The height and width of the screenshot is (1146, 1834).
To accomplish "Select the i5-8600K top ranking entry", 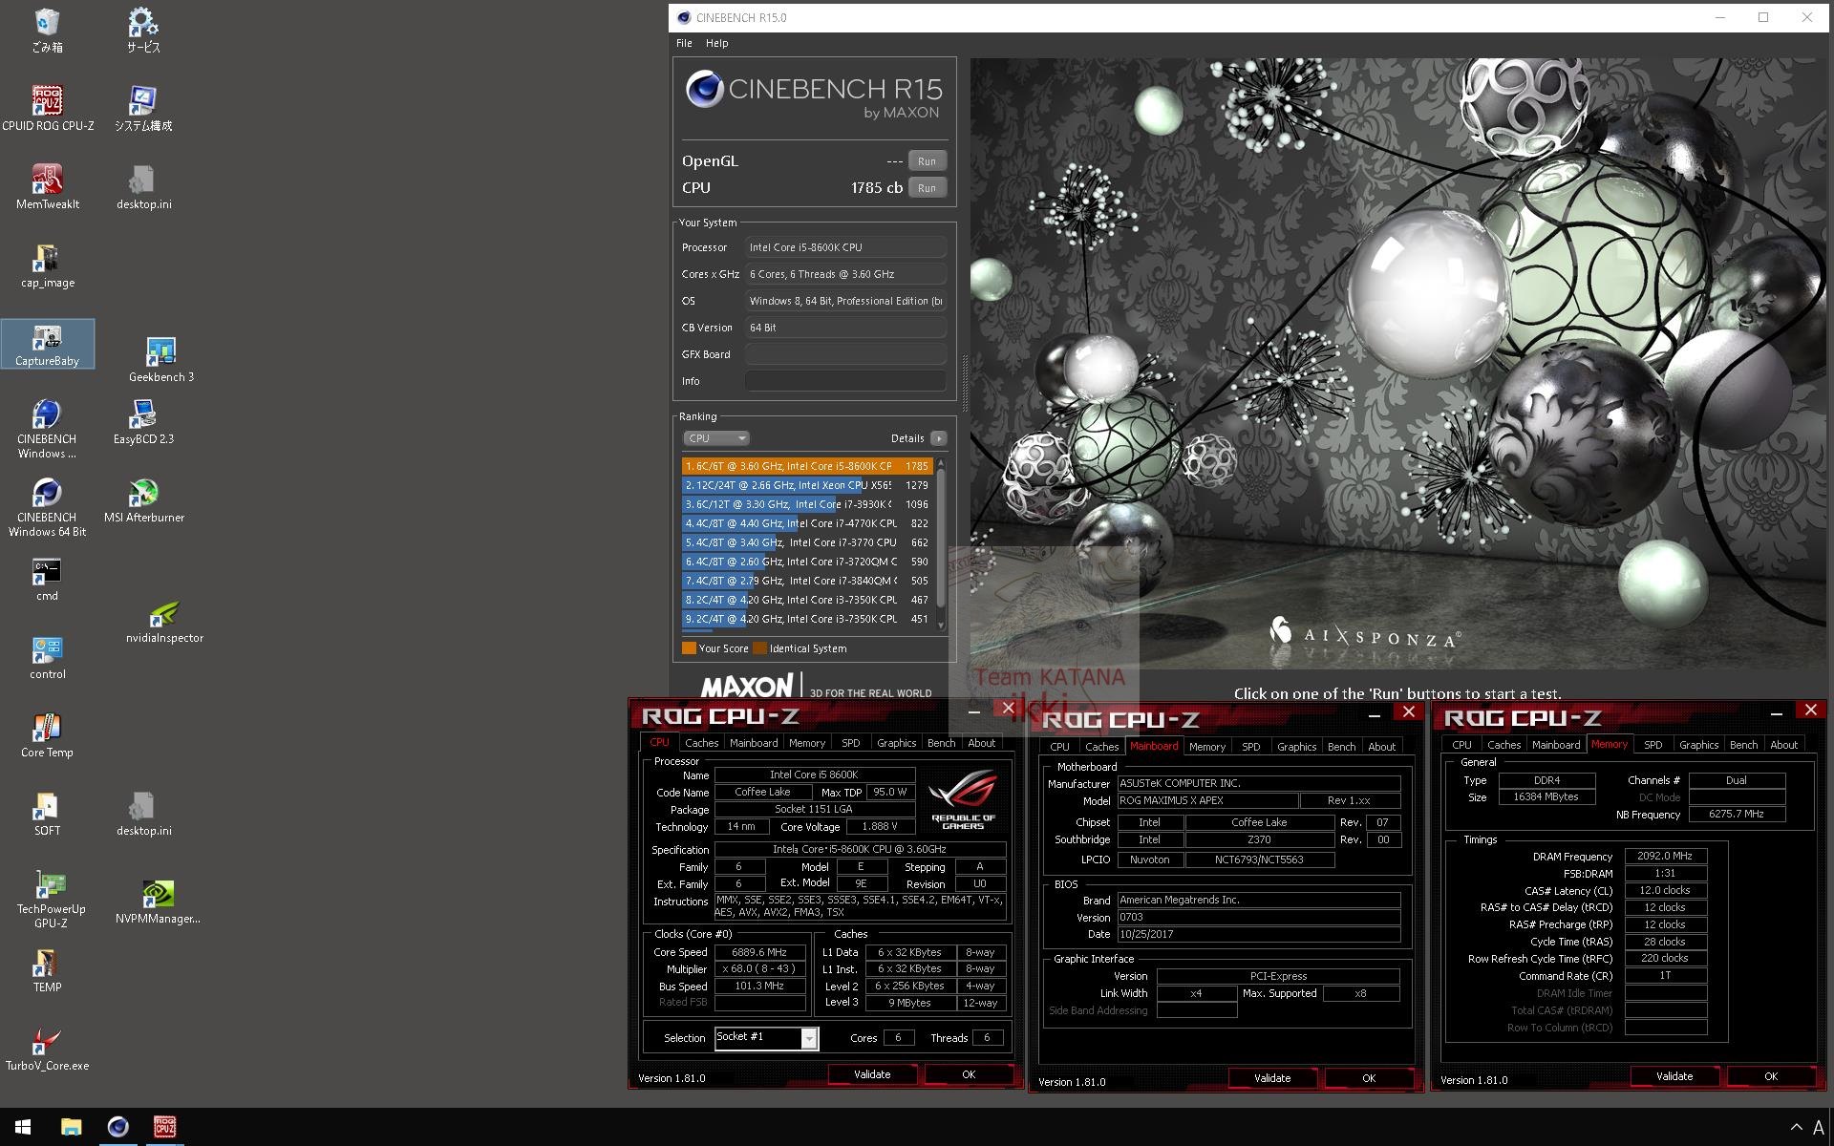I will point(807,466).
